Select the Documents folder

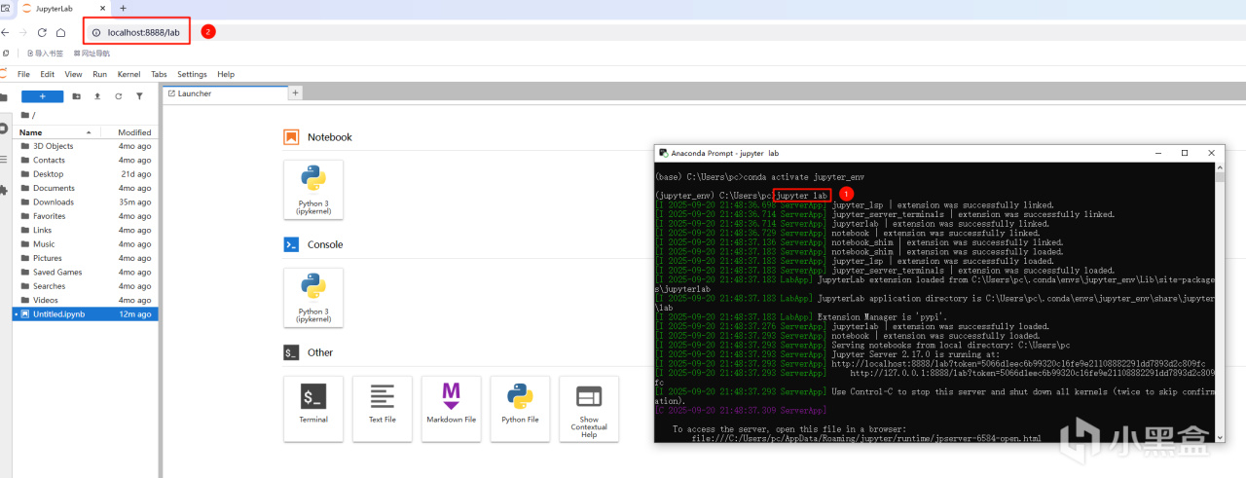(86, 188)
